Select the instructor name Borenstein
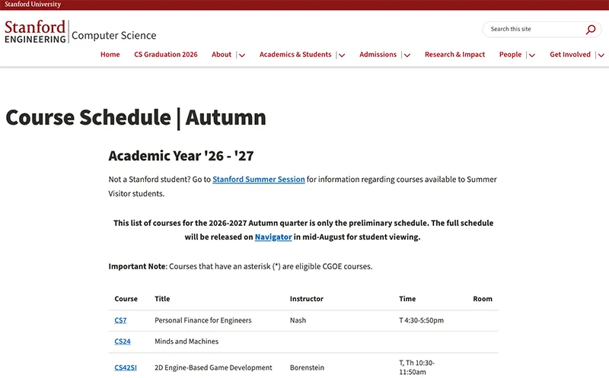 click(307, 367)
